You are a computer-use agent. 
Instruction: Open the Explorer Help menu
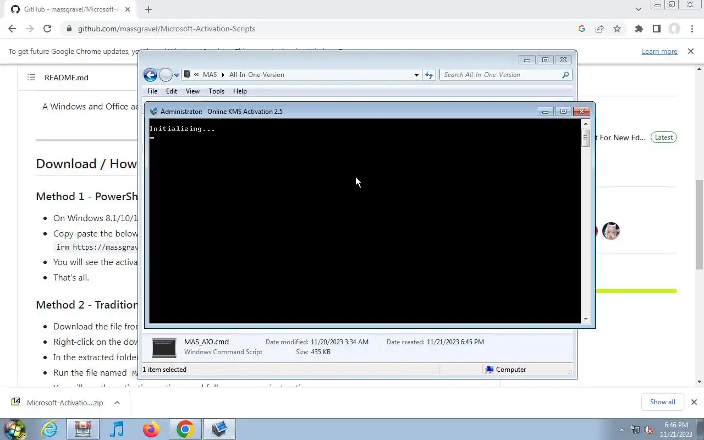[x=240, y=91]
